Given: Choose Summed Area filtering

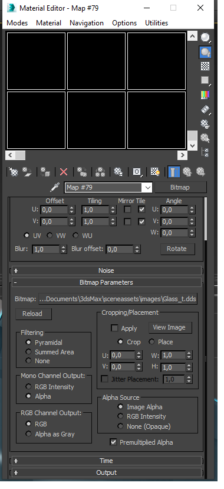Looking at the screenshot, I should click(x=29, y=352).
